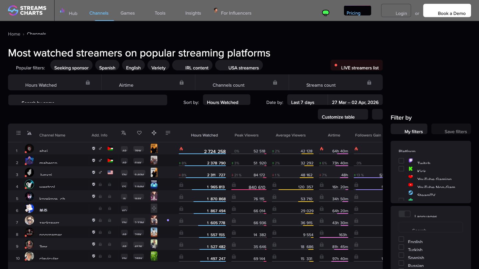Open the Sort by Hours Watched dropdown
The height and width of the screenshot is (269, 479).
[227, 100]
